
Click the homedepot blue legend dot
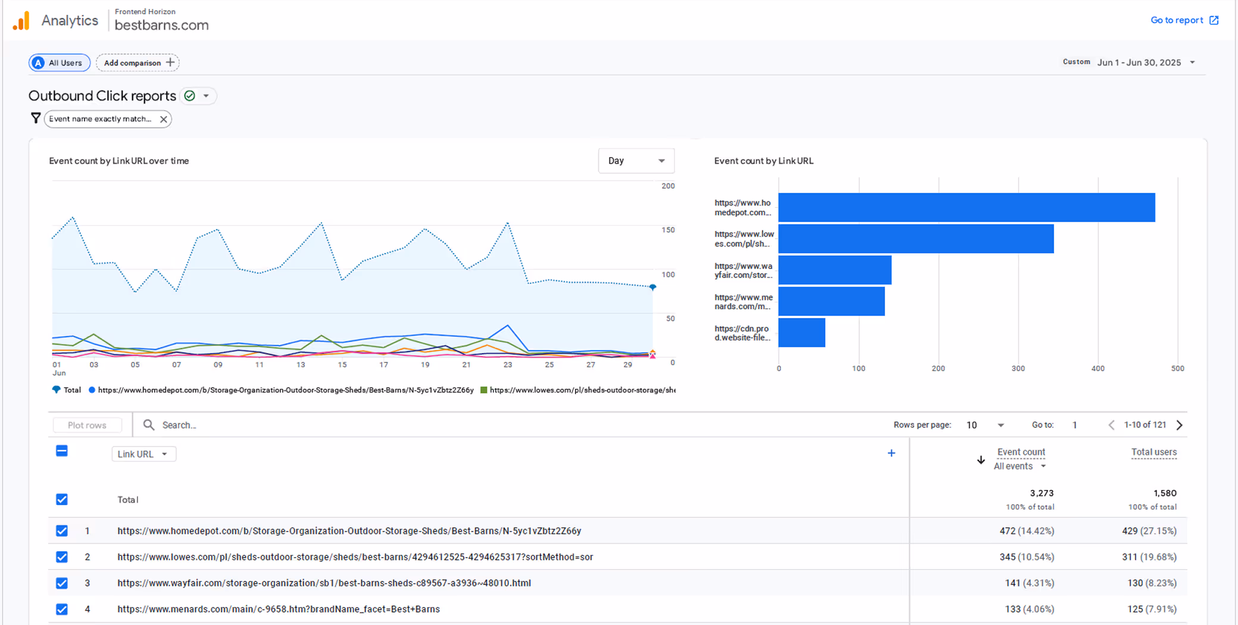pos(92,390)
